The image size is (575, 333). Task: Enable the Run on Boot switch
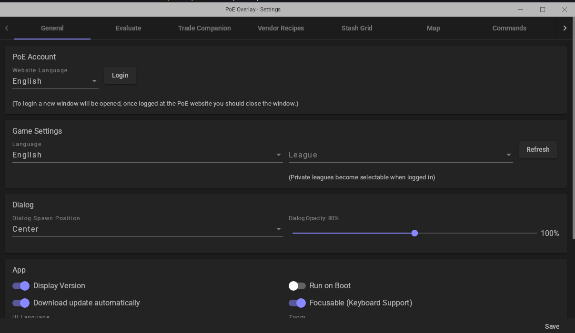297,285
